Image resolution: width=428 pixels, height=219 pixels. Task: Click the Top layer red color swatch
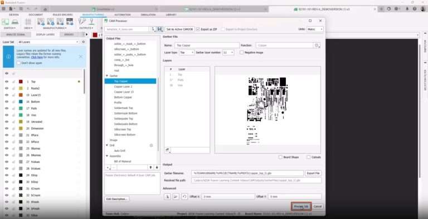point(21,82)
